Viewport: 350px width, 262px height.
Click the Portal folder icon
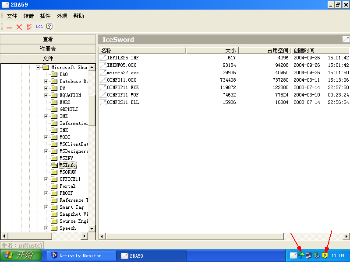(x=54, y=186)
